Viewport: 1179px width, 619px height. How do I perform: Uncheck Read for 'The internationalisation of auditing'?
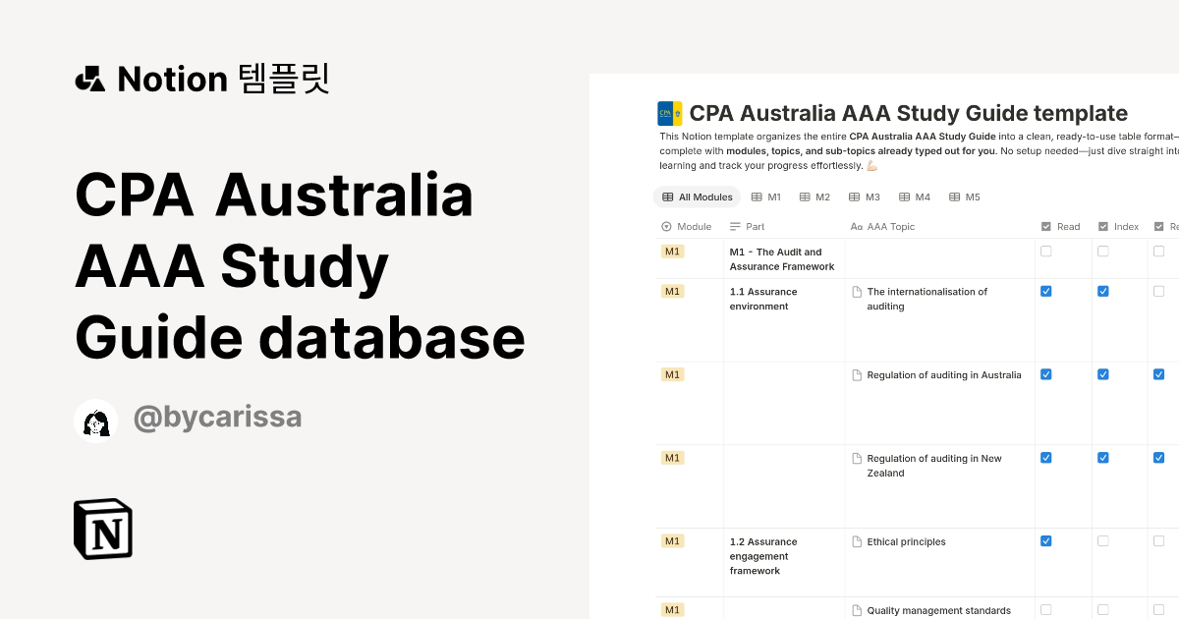(x=1045, y=291)
